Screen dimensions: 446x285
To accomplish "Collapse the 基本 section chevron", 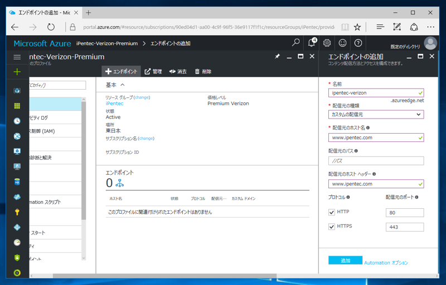I will click(x=123, y=85).
